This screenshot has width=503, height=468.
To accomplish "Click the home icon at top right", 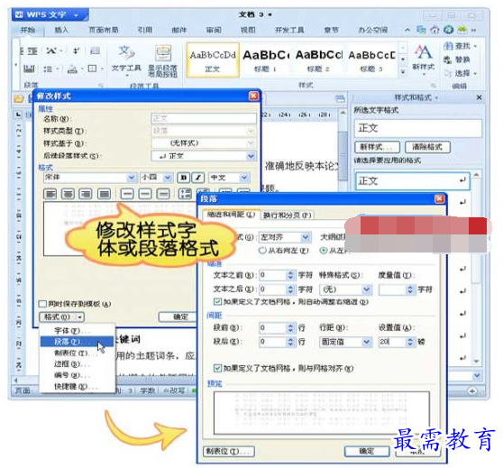I will [x=434, y=30].
